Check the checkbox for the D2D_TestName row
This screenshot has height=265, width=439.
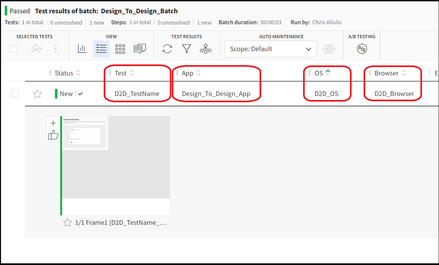pos(15,93)
